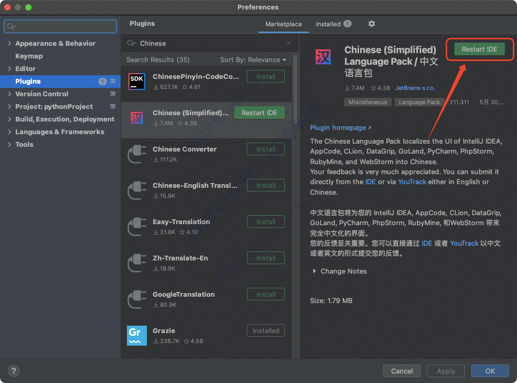Click Restart IDE in the plugin list
The height and width of the screenshot is (383, 517).
click(x=259, y=113)
